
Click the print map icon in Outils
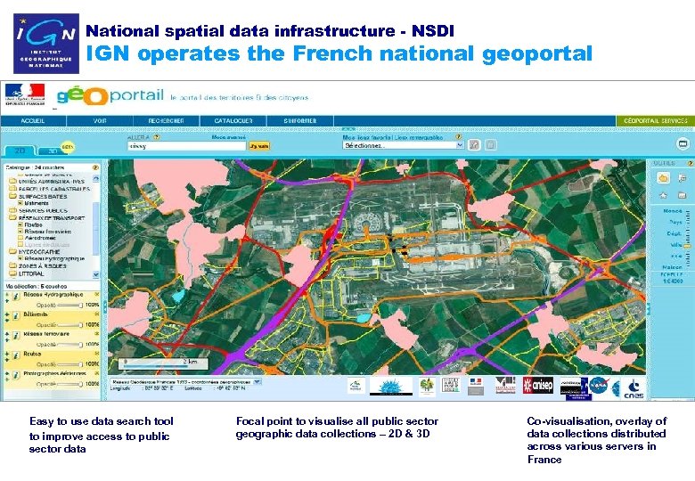click(x=683, y=195)
